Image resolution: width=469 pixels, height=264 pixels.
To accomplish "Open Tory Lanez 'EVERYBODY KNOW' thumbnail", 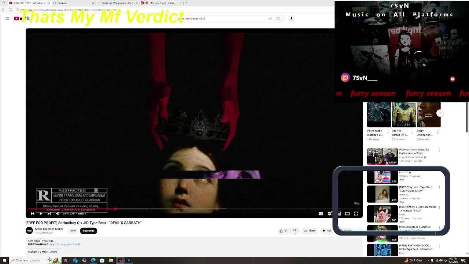I will point(383,194).
